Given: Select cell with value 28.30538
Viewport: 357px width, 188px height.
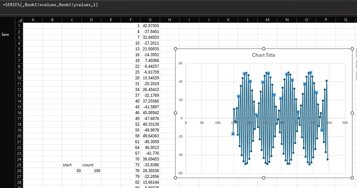Looking at the screenshot, I should coord(150,171).
